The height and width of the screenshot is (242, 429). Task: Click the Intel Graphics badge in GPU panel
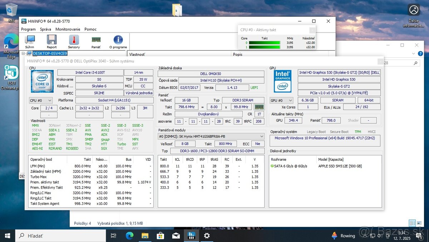pyautogui.click(x=282, y=81)
